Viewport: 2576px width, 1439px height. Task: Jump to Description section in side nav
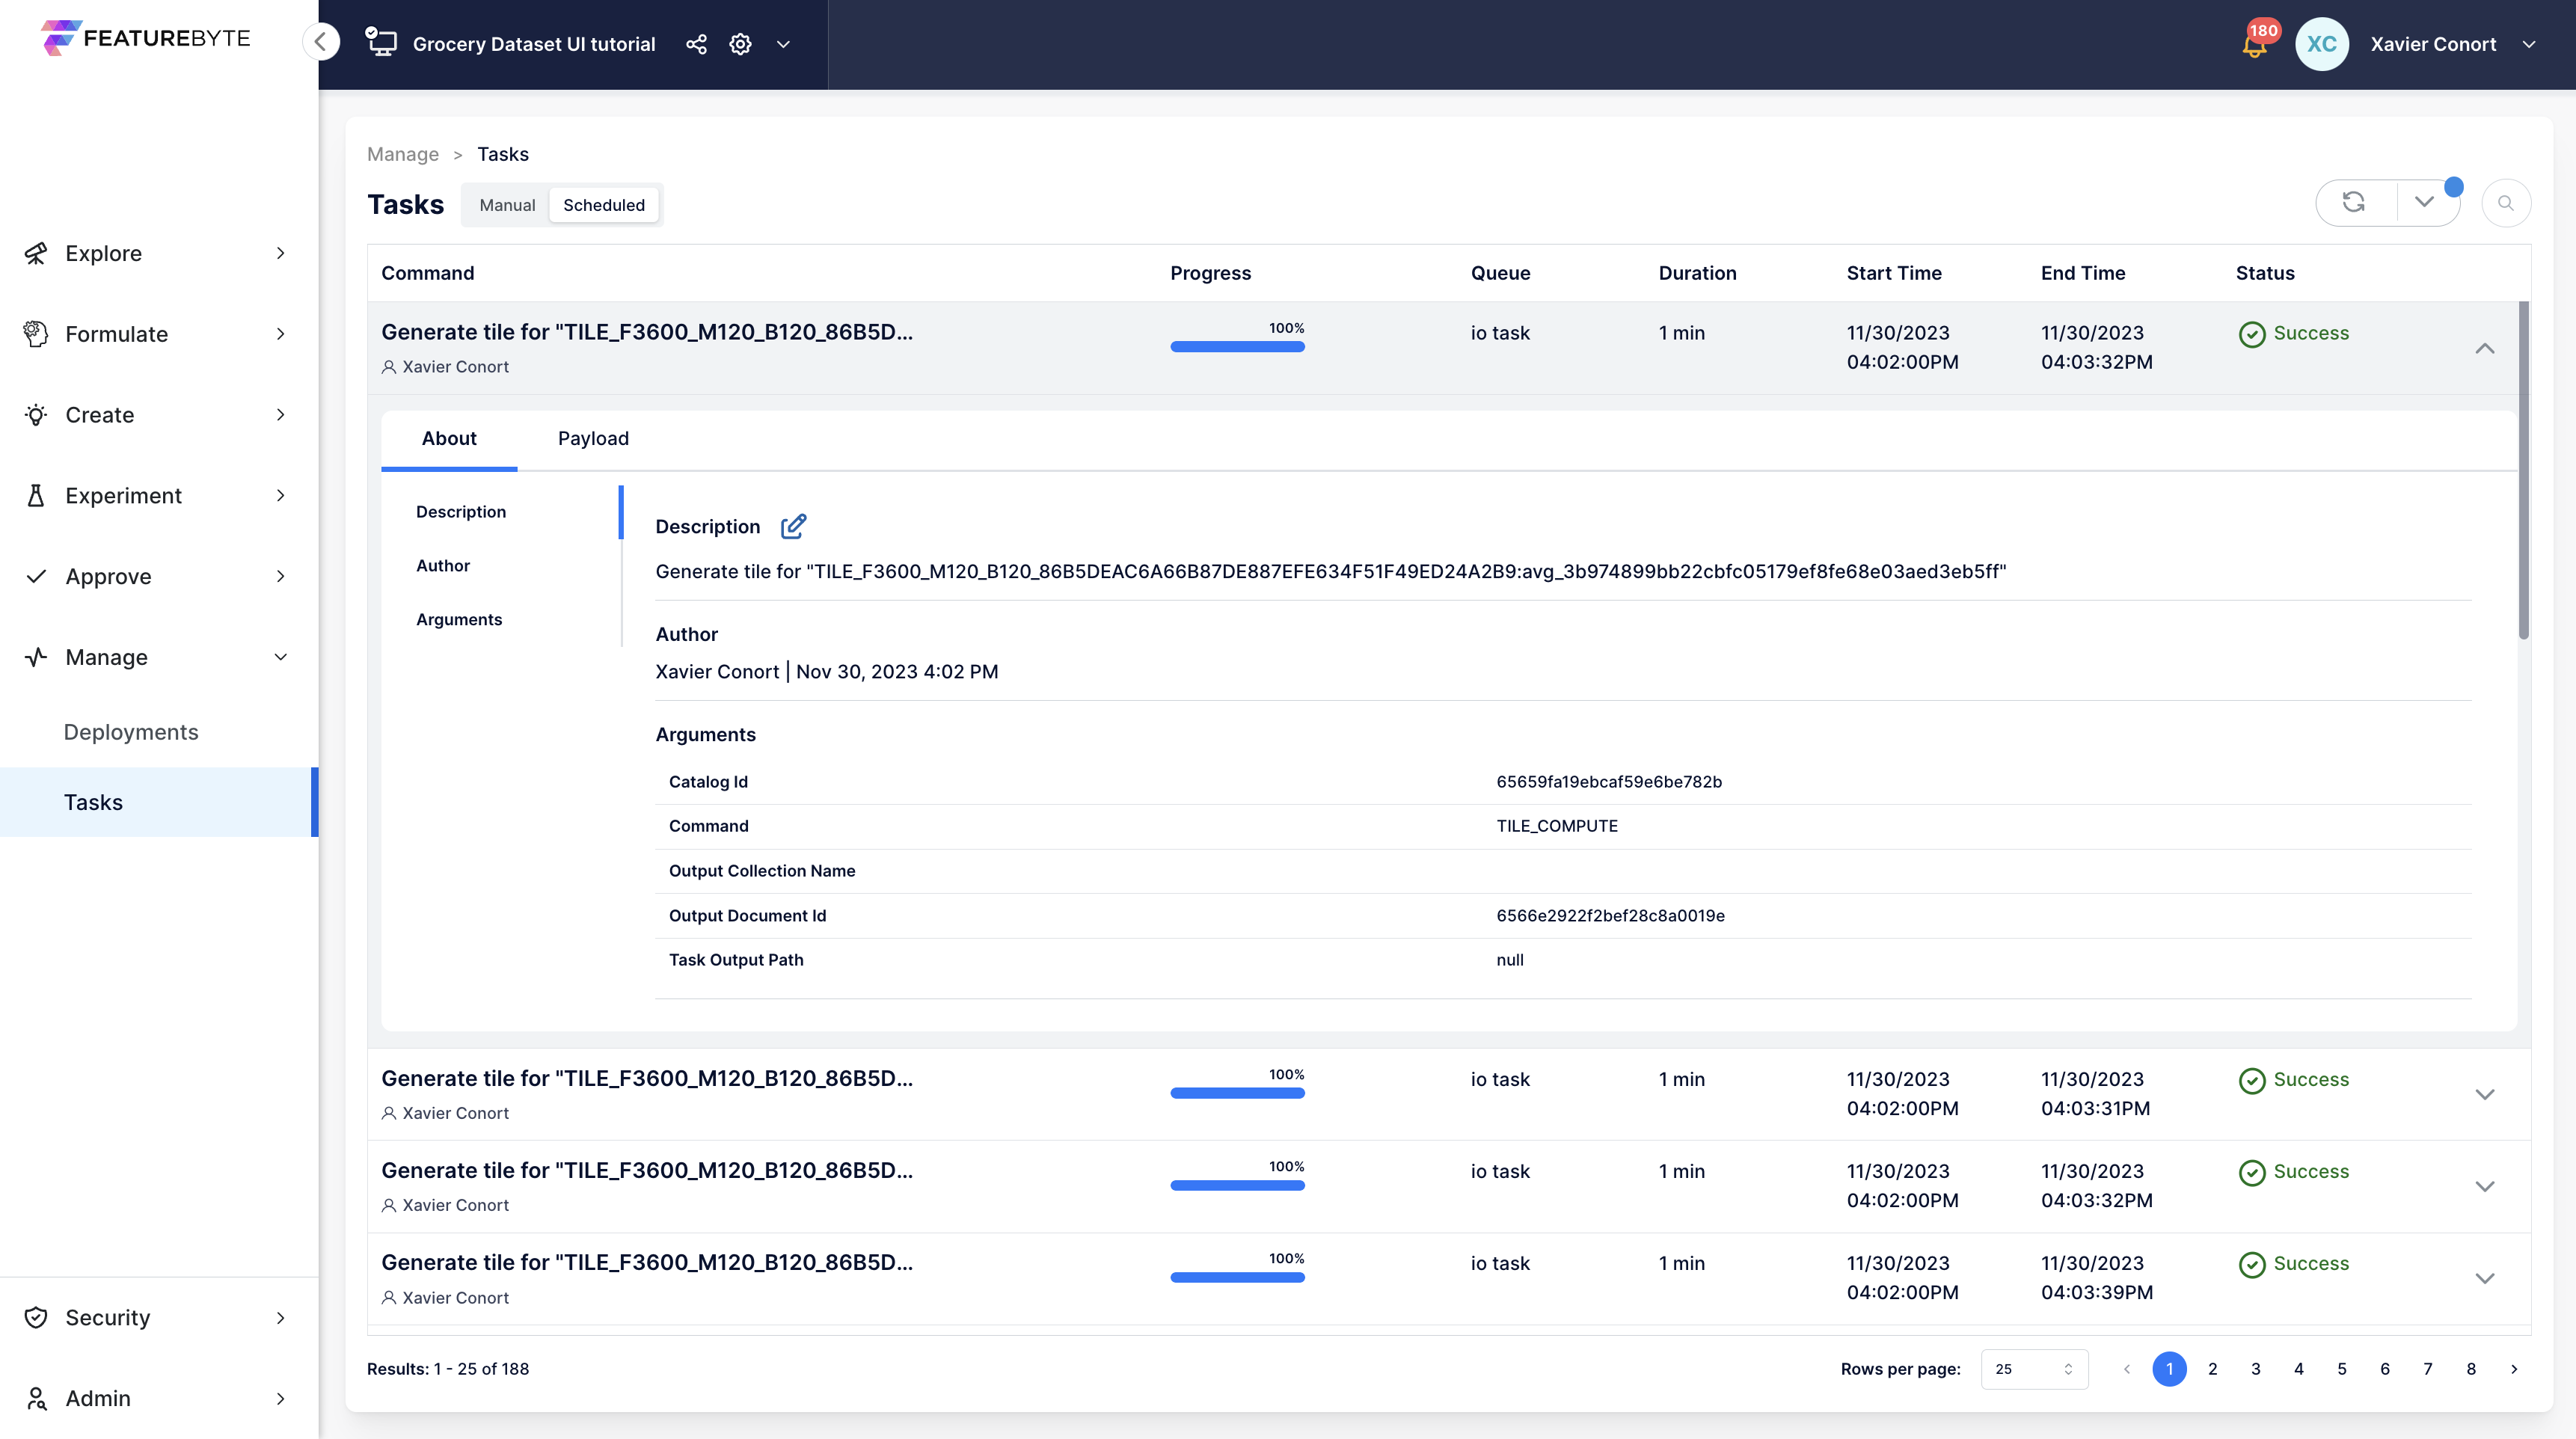pyautogui.click(x=461, y=512)
